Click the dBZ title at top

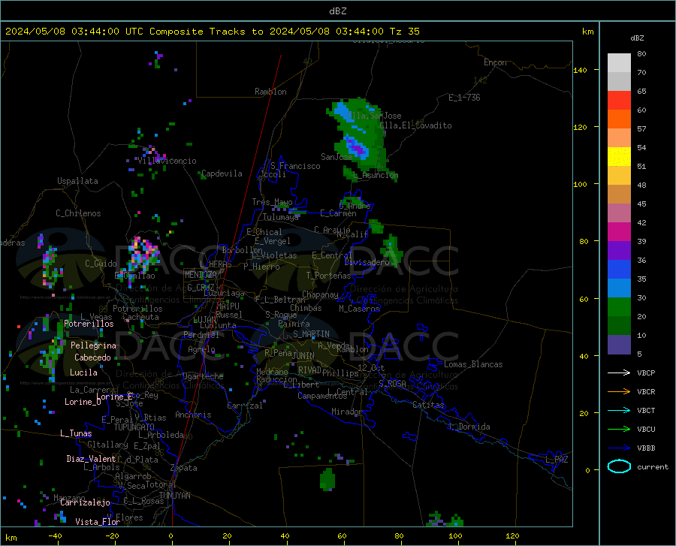[x=337, y=11]
